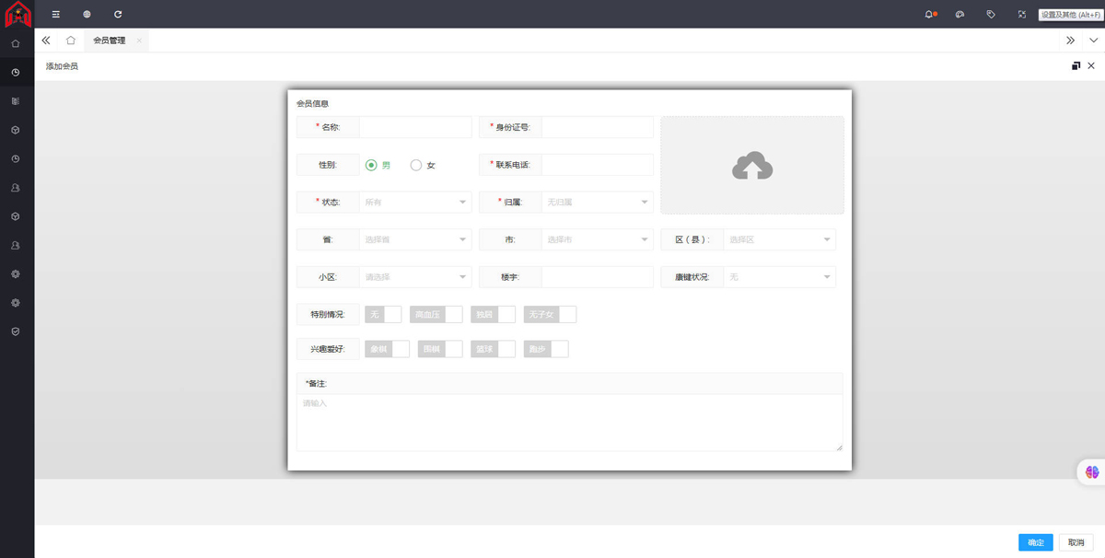Toggle the 高血压 special condition switch
Screen dimensions: 1105x558
[x=436, y=315]
